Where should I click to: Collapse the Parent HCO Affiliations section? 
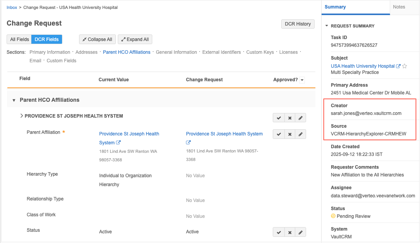(x=14, y=100)
